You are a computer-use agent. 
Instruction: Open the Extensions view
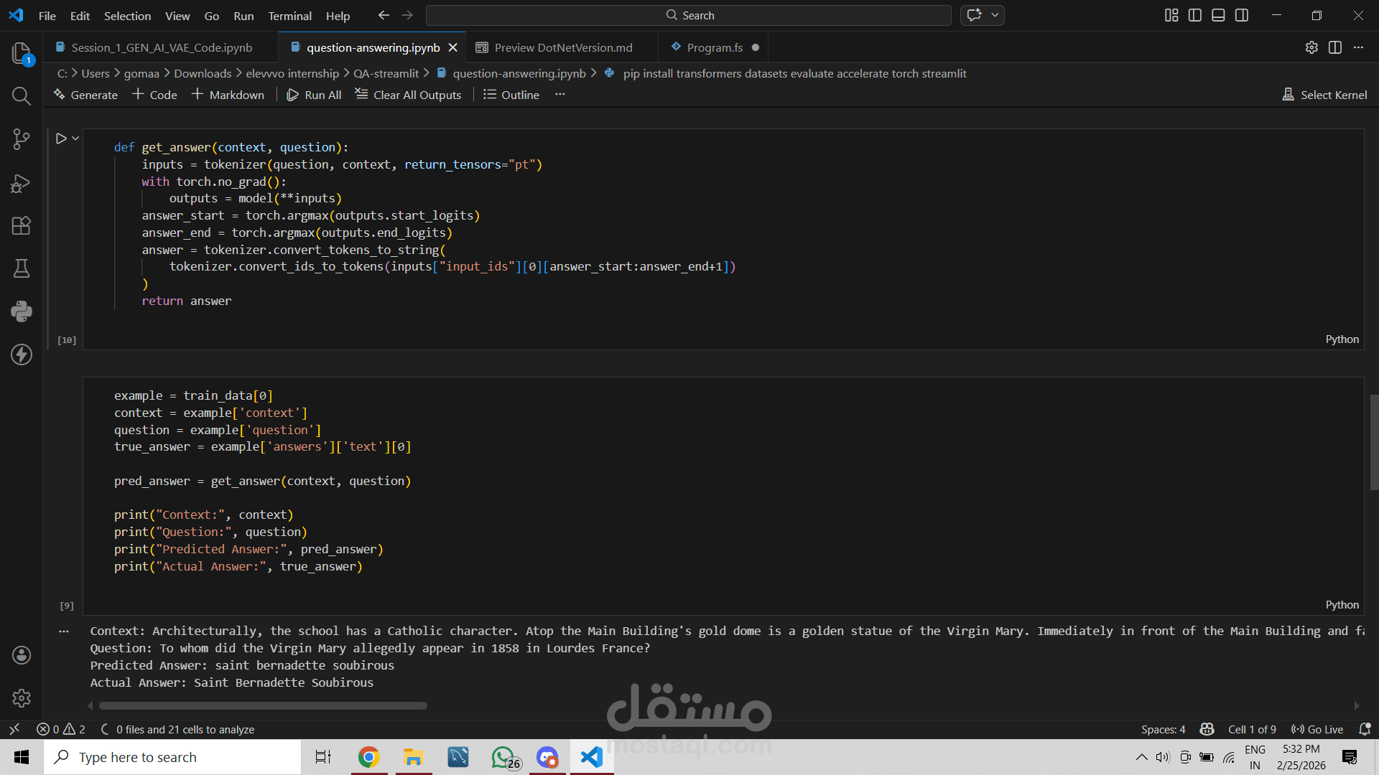(22, 225)
